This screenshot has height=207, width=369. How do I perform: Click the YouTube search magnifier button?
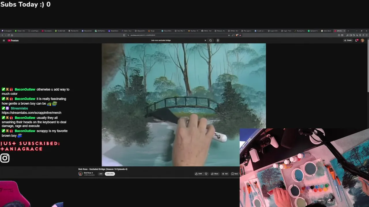(210, 40)
